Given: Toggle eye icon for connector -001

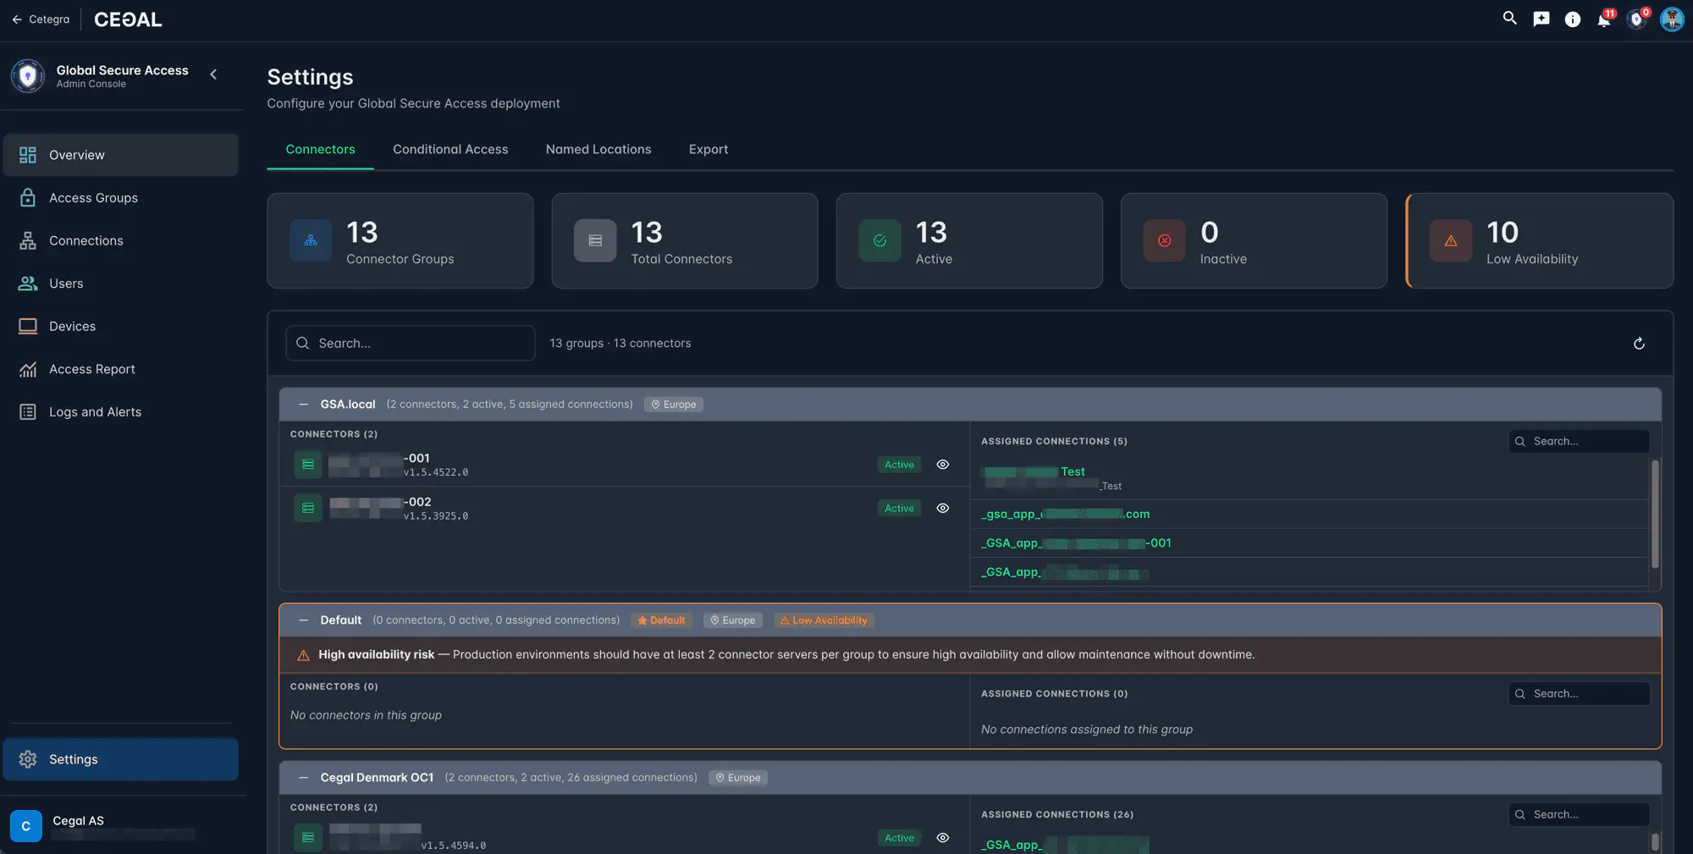Looking at the screenshot, I should coord(942,465).
